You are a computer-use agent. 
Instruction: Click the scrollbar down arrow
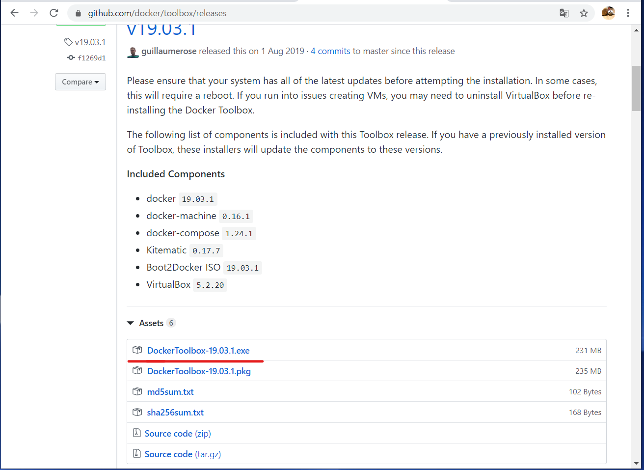point(636,463)
